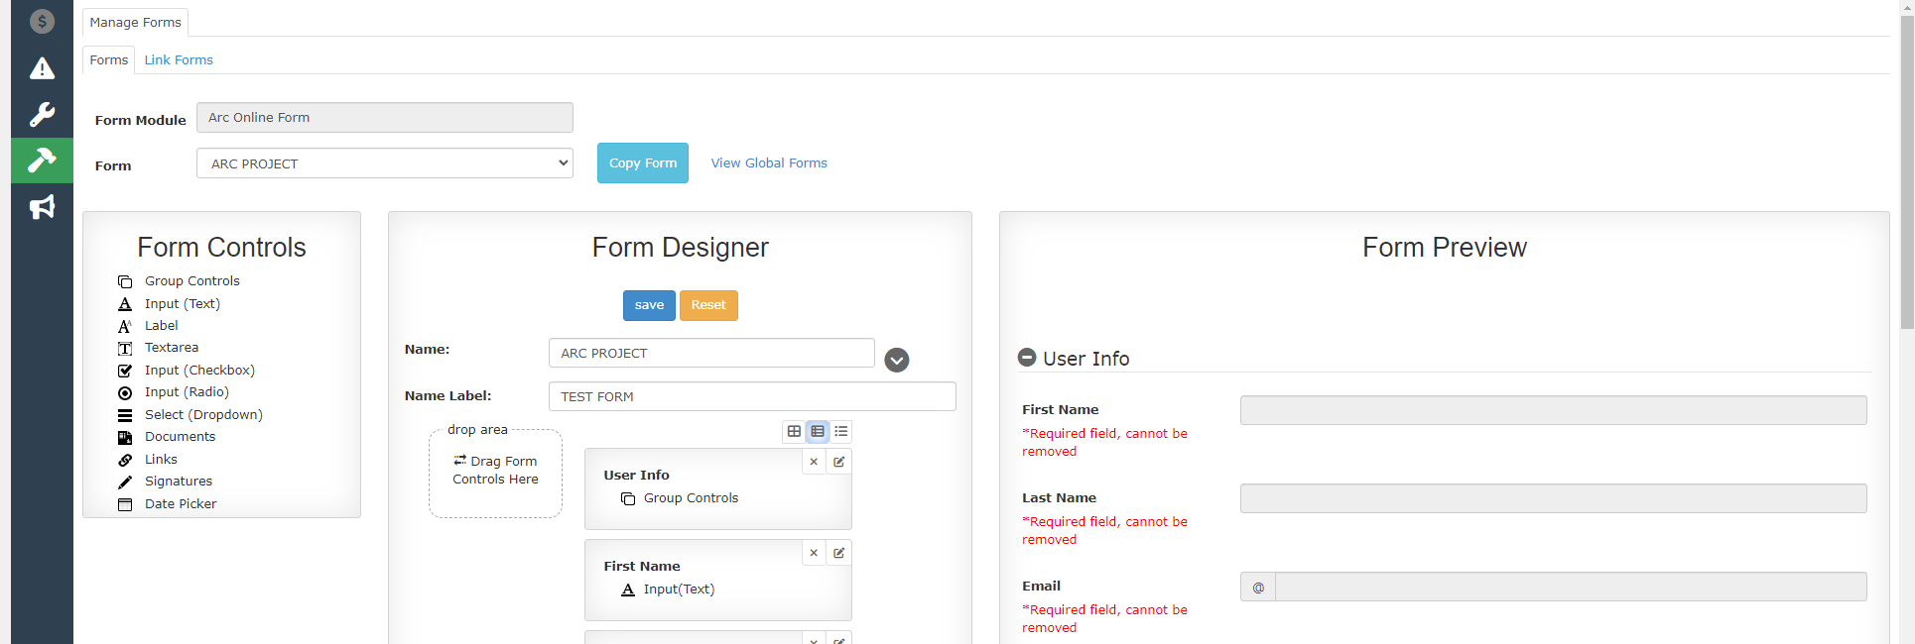The image size is (1915, 644).
Task: Select the Input (Text) control label
Action: click(x=183, y=304)
